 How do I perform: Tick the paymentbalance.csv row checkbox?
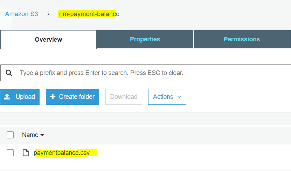pyautogui.click(x=10, y=153)
